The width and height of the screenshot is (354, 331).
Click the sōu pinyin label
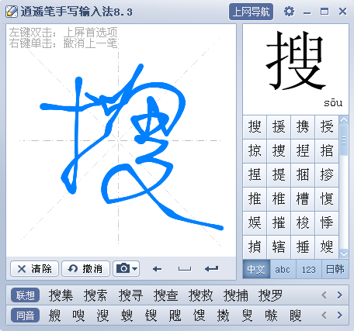click(333, 103)
